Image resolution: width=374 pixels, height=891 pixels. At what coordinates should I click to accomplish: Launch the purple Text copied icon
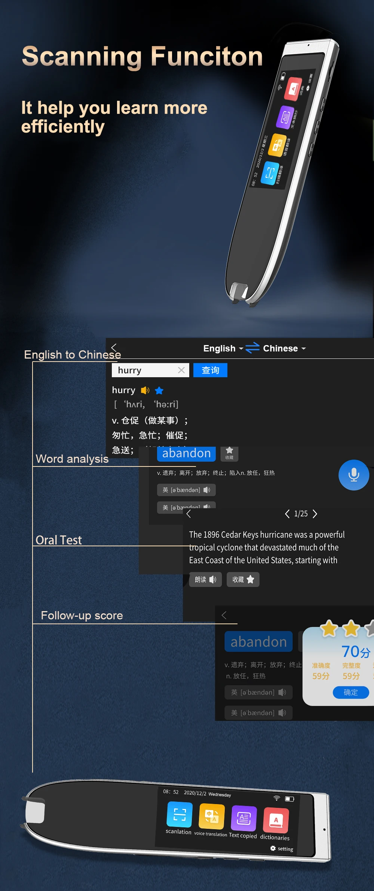pos(244,818)
